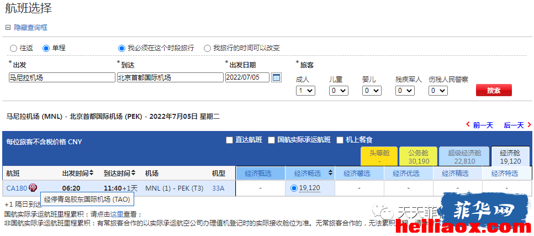Open the 残疾军人 count dropdown
Image resolution: width=534 pixels, height=236 pixels.
click(405, 91)
